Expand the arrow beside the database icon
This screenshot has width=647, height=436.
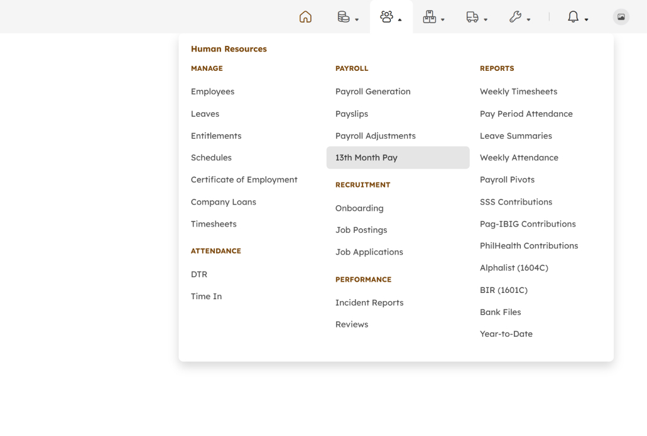tap(357, 19)
